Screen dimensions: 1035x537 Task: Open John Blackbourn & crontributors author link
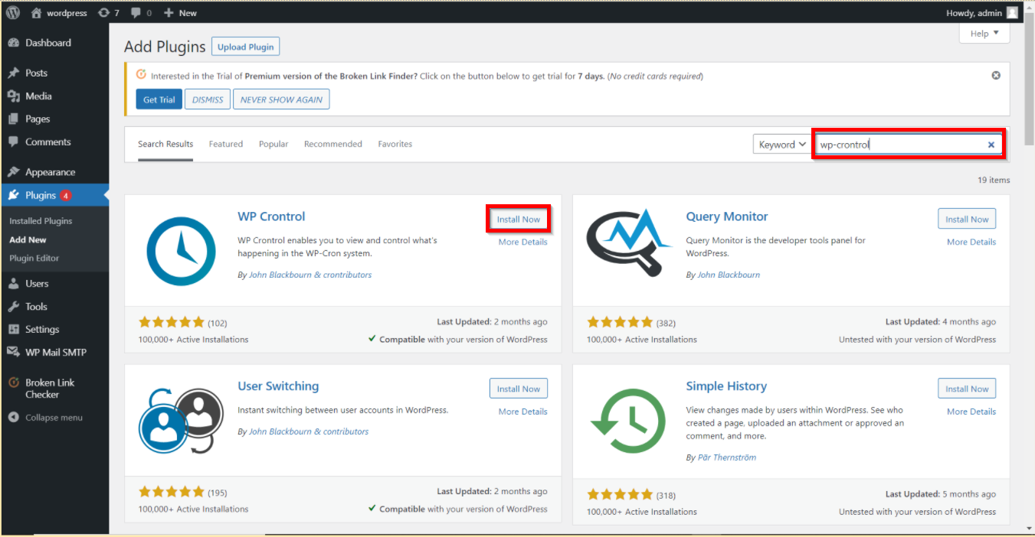click(x=310, y=275)
